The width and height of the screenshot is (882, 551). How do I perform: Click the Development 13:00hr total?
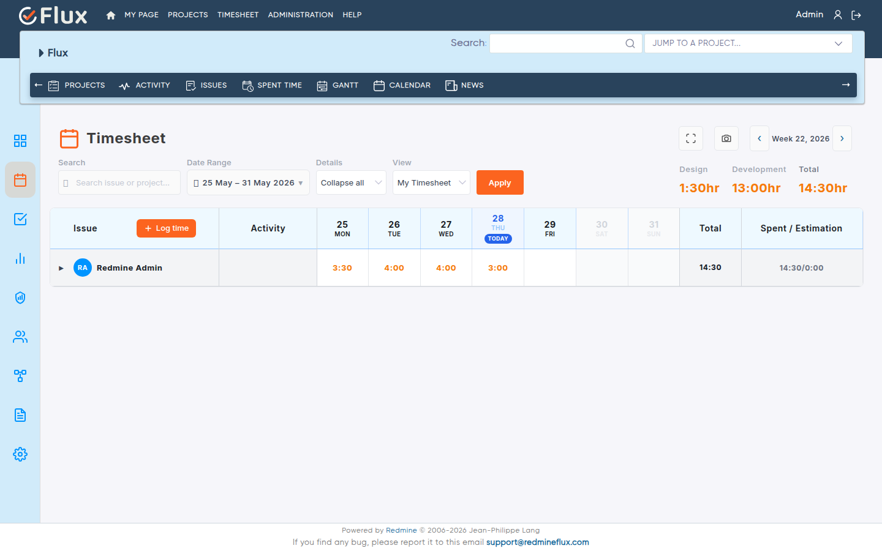[x=756, y=188]
